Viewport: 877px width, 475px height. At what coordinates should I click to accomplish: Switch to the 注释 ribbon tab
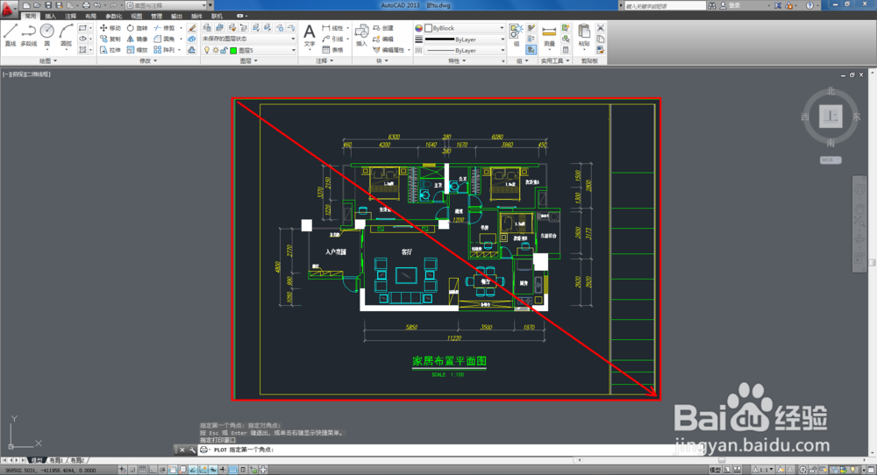(70, 16)
